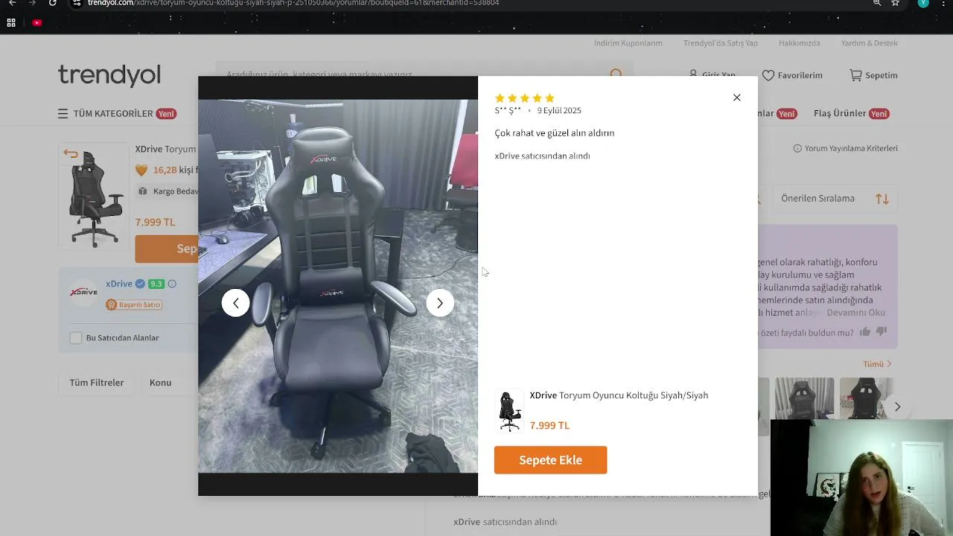Open the product chair image in sidebar
Viewport: 953px width, 536px height.
coord(94,196)
